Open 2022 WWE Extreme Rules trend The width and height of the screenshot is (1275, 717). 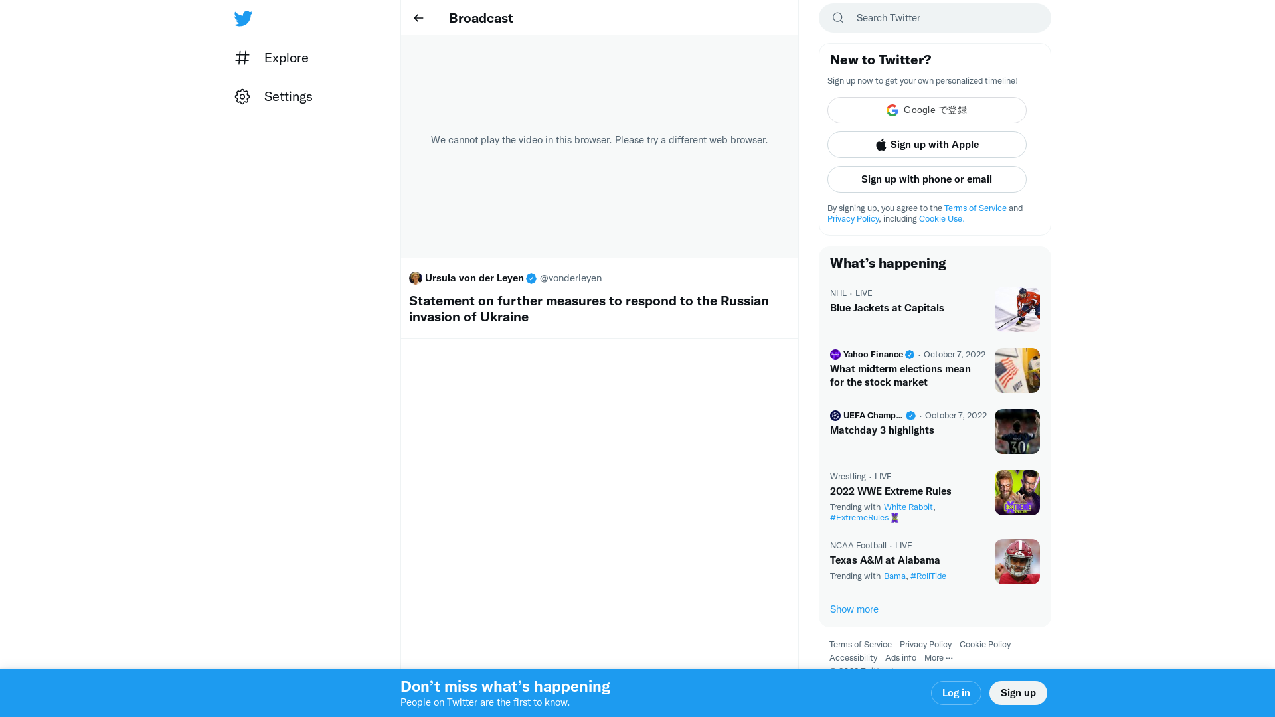(891, 491)
